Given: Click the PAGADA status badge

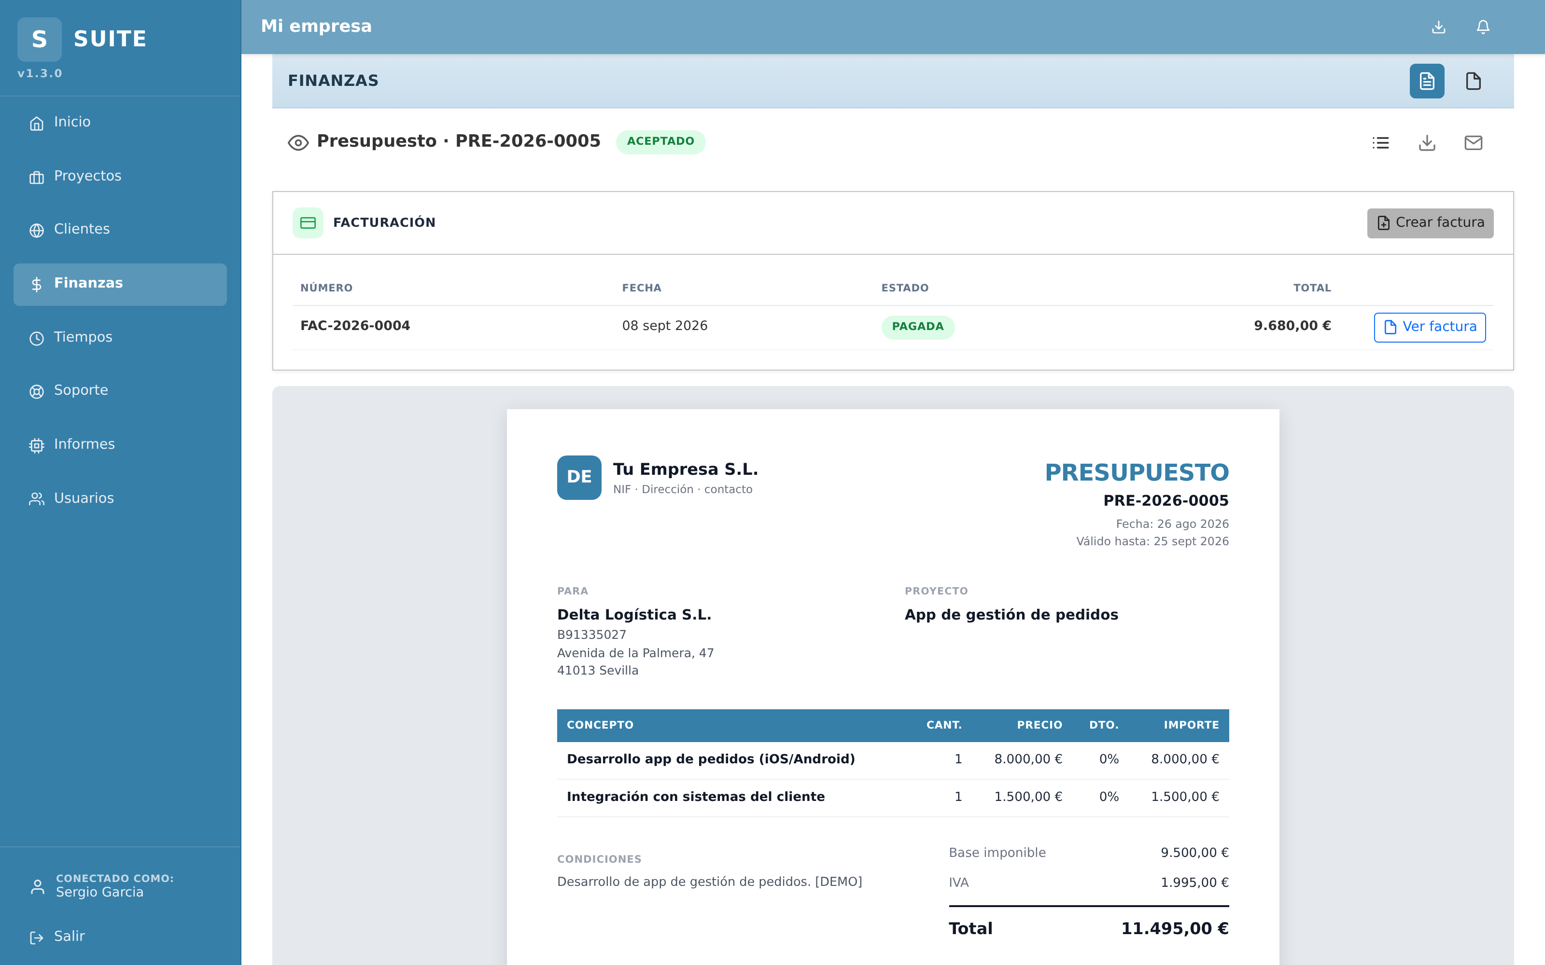Looking at the screenshot, I should pyautogui.click(x=917, y=327).
